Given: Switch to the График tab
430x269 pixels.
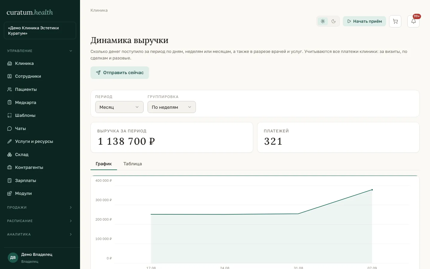Looking at the screenshot, I should 104,164.
